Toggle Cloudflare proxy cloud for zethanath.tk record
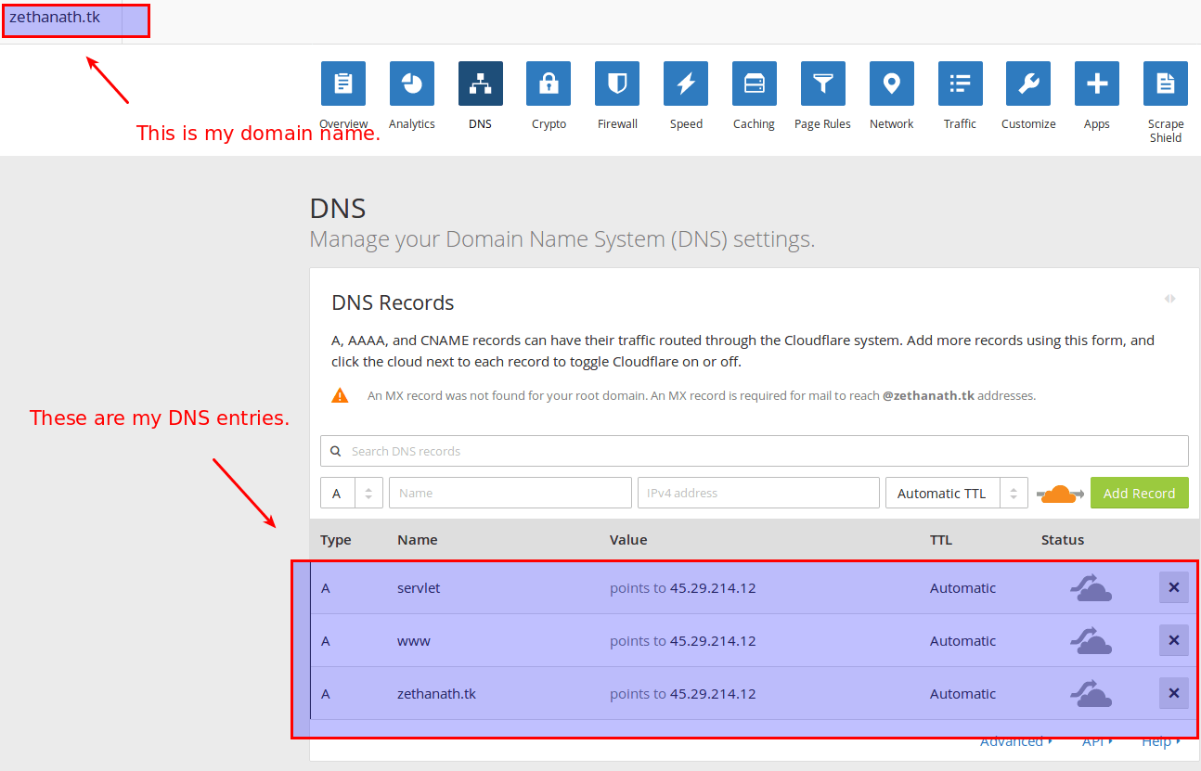This screenshot has height=771, width=1201. pos(1091,694)
